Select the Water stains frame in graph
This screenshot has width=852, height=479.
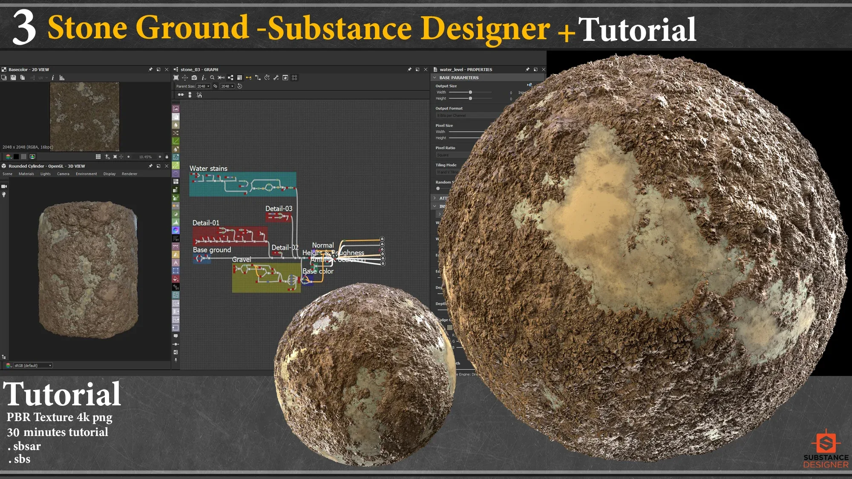point(243,184)
